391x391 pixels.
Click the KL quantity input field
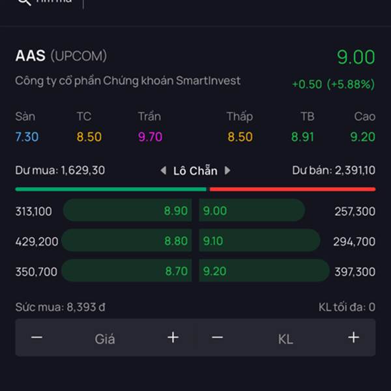pos(285,339)
